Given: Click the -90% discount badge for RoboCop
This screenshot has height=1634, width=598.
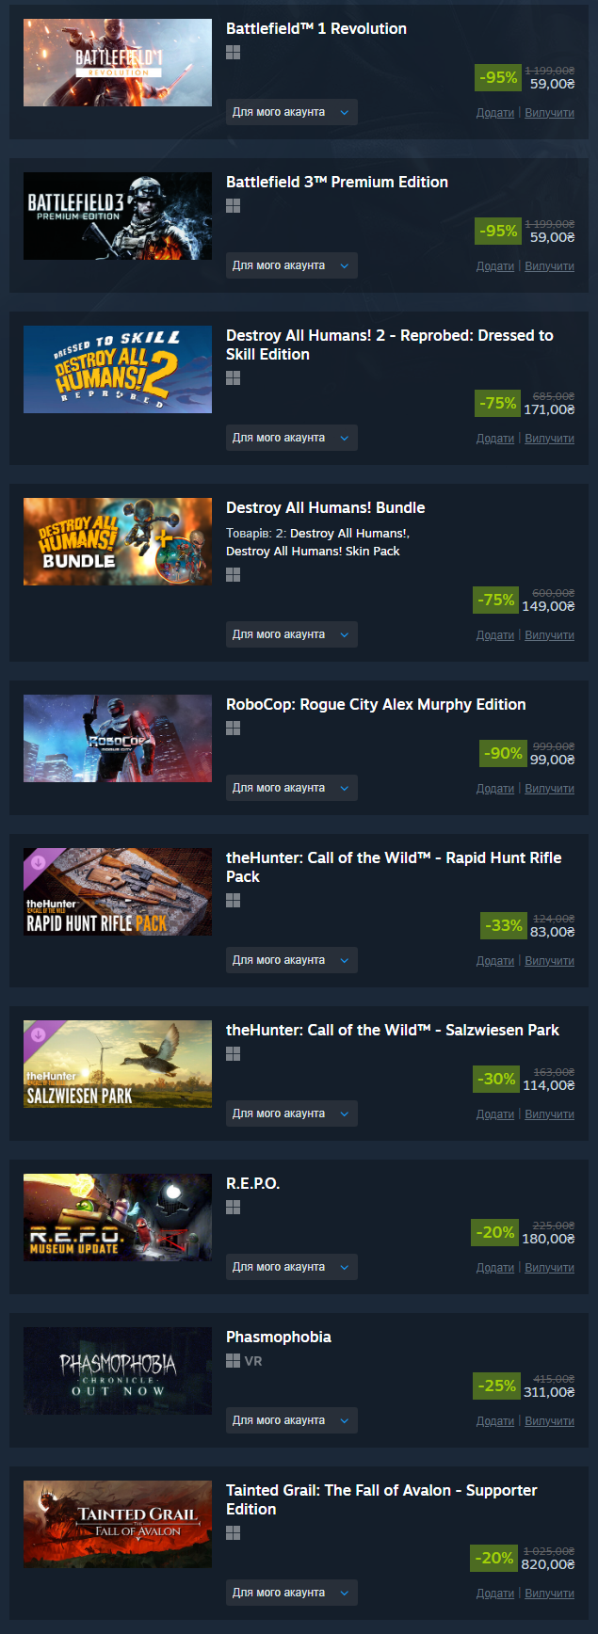Looking at the screenshot, I should (502, 753).
